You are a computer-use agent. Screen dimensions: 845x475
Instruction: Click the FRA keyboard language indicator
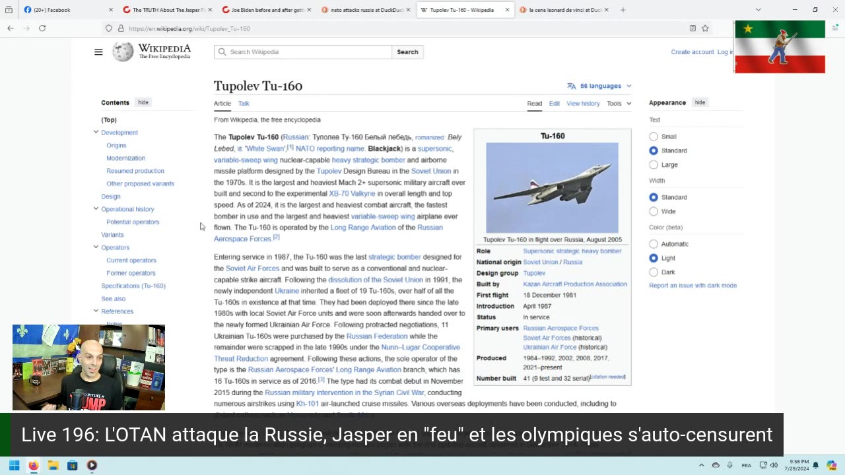747,465
